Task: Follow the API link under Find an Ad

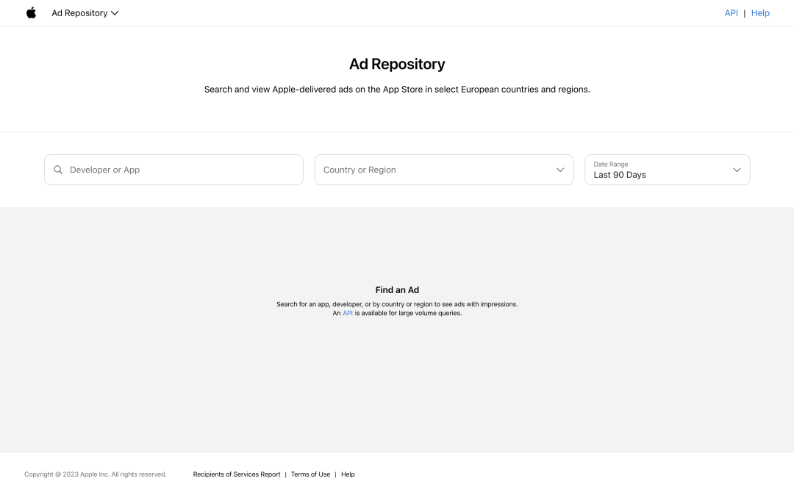Action: (348, 313)
